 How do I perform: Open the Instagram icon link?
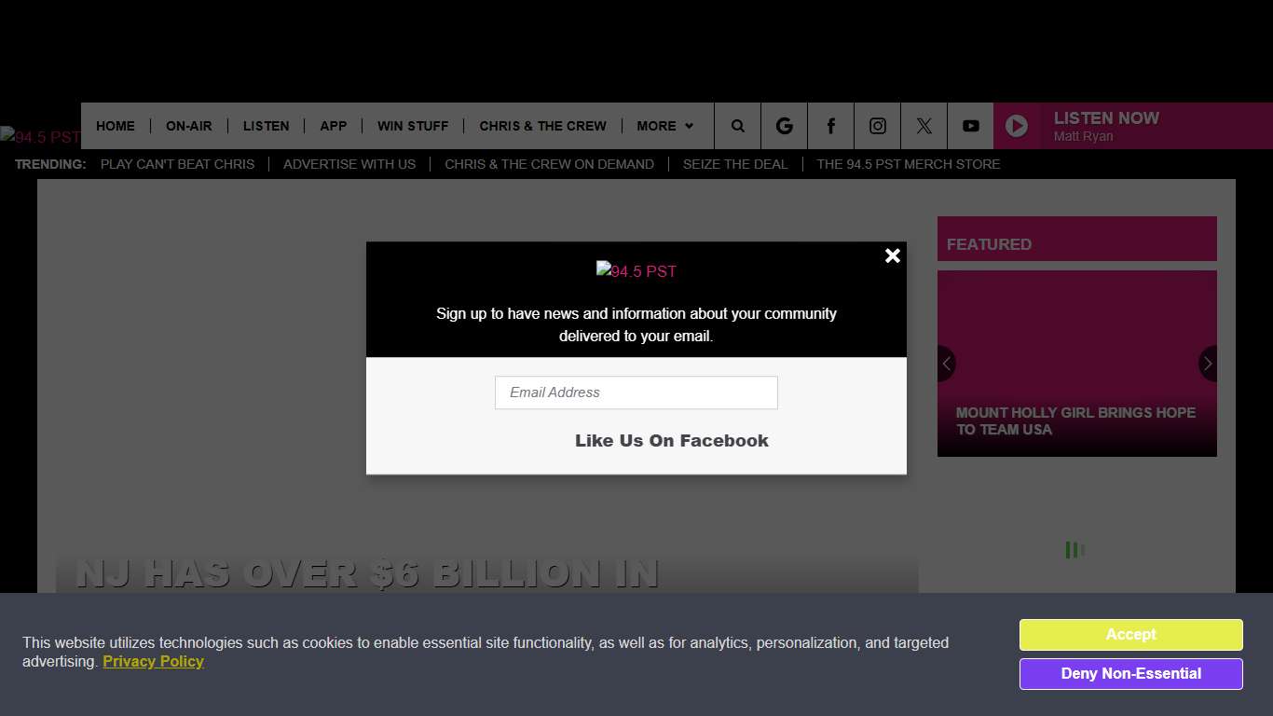pos(877,126)
